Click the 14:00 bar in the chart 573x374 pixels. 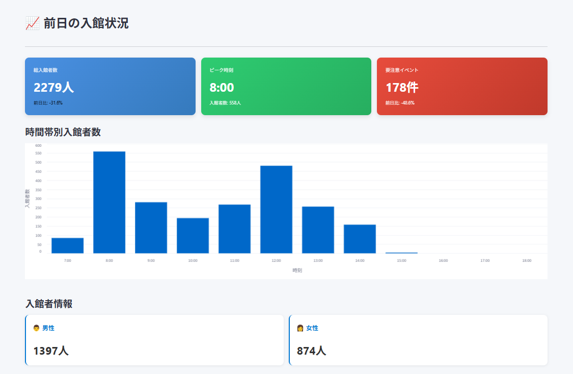360,239
